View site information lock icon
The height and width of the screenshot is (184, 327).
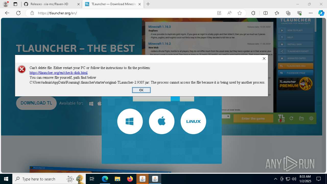[32, 13]
